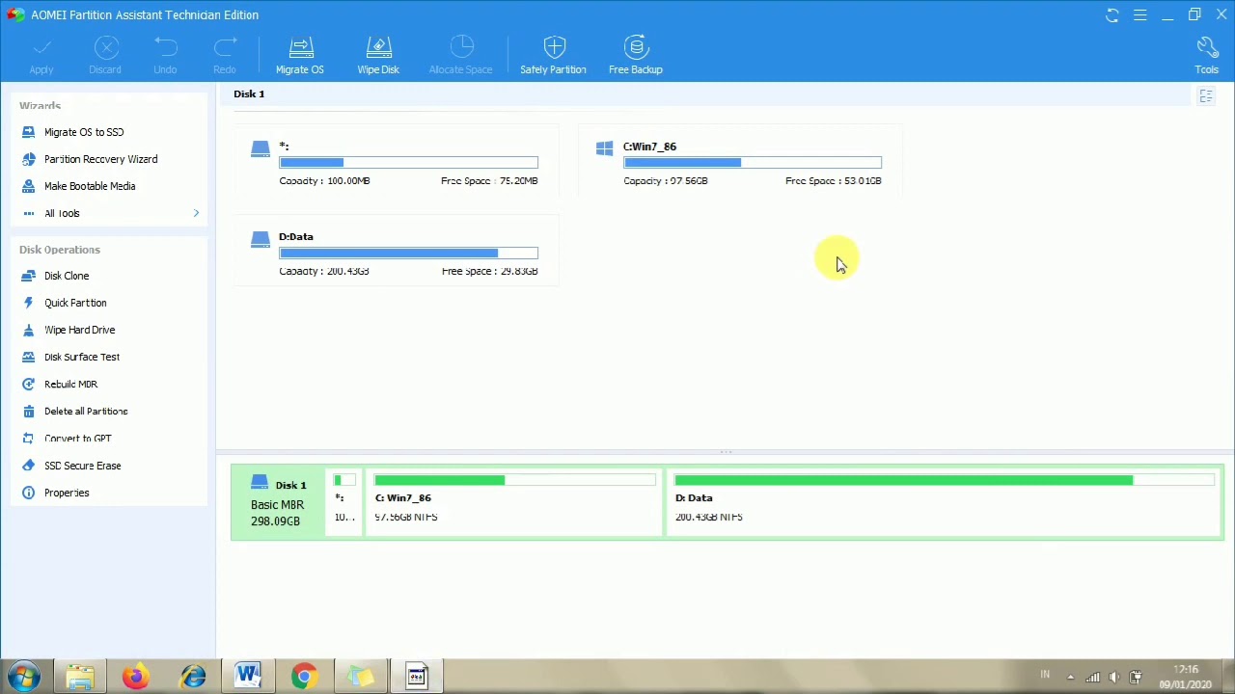
Task: Click the taskbar clock
Action: (x=1186, y=677)
